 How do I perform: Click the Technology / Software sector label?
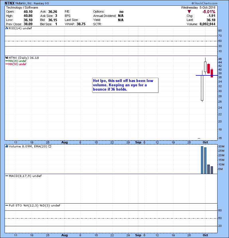coord(22,7)
